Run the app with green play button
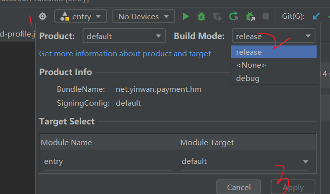Image resolution: width=330 pixels, height=194 pixels. 186,16
